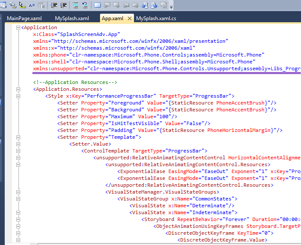The image size is (301, 245).
Task: Collapse the ObjectAnimationUsingKeyFrames region
Action: (18, 227)
